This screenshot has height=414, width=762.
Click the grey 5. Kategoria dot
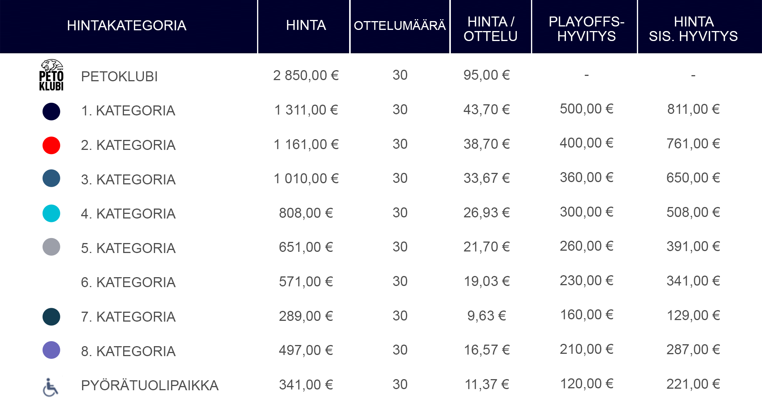coord(51,247)
